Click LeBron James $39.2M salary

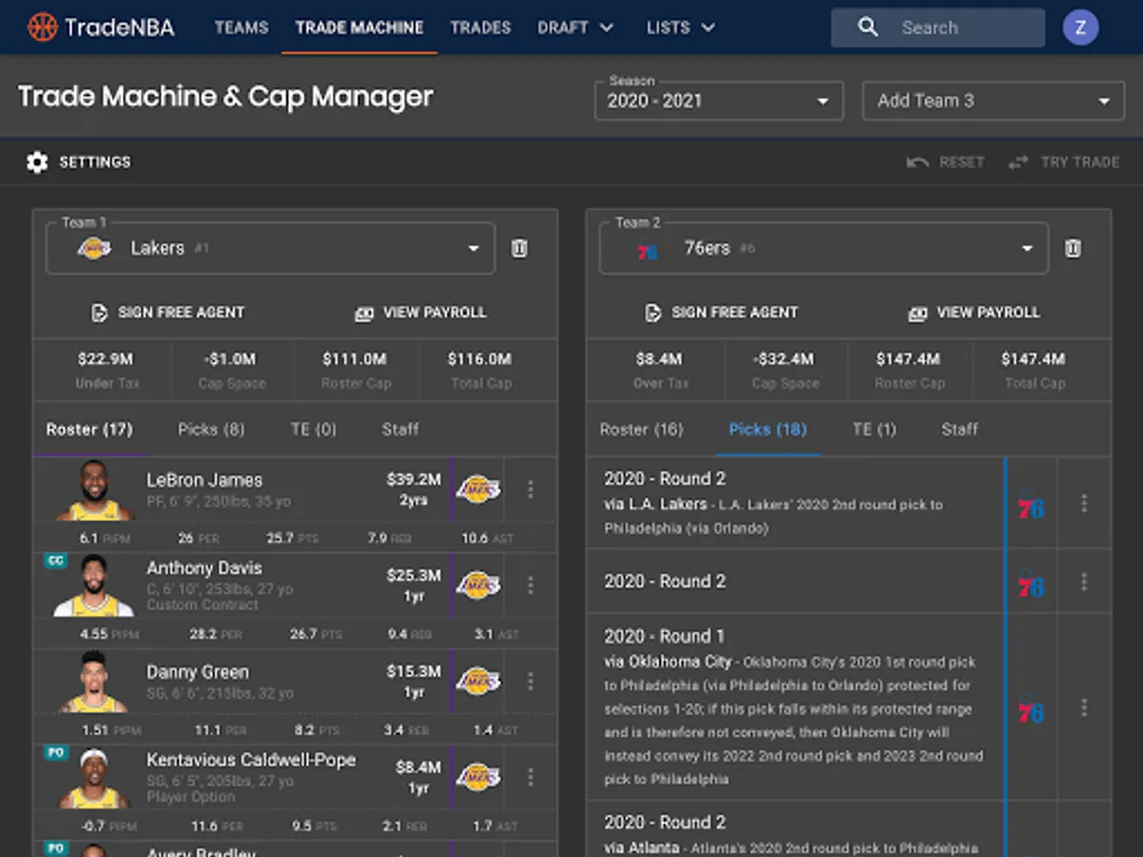pos(414,479)
